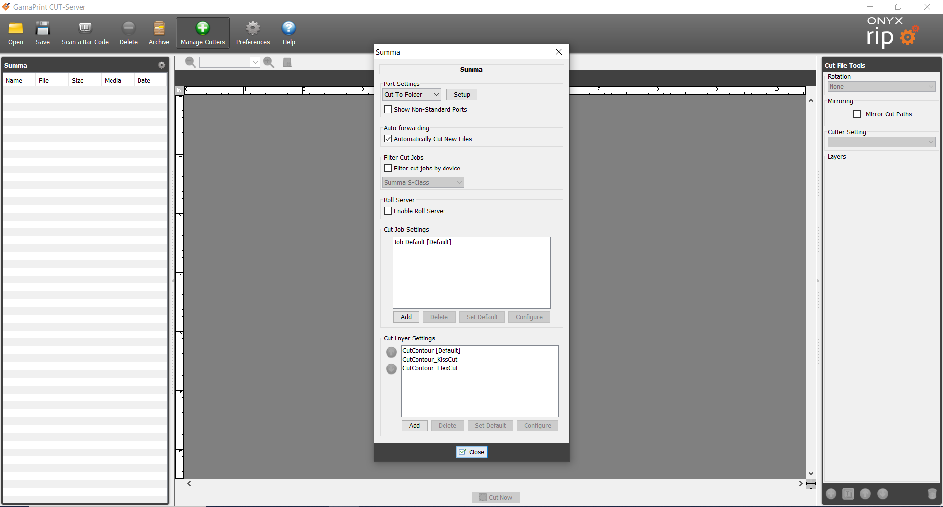The image size is (943, 507).
Task: Click Add under Cut Job Settings
Action: (406, 317)
